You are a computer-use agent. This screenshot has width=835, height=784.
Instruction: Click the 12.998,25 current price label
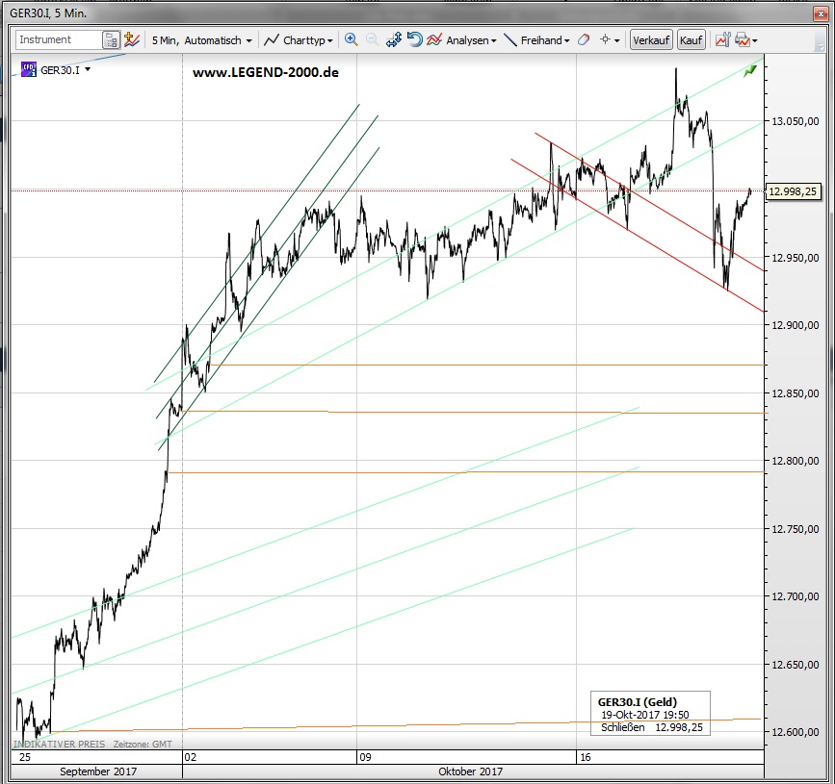(x=792, y=191)
